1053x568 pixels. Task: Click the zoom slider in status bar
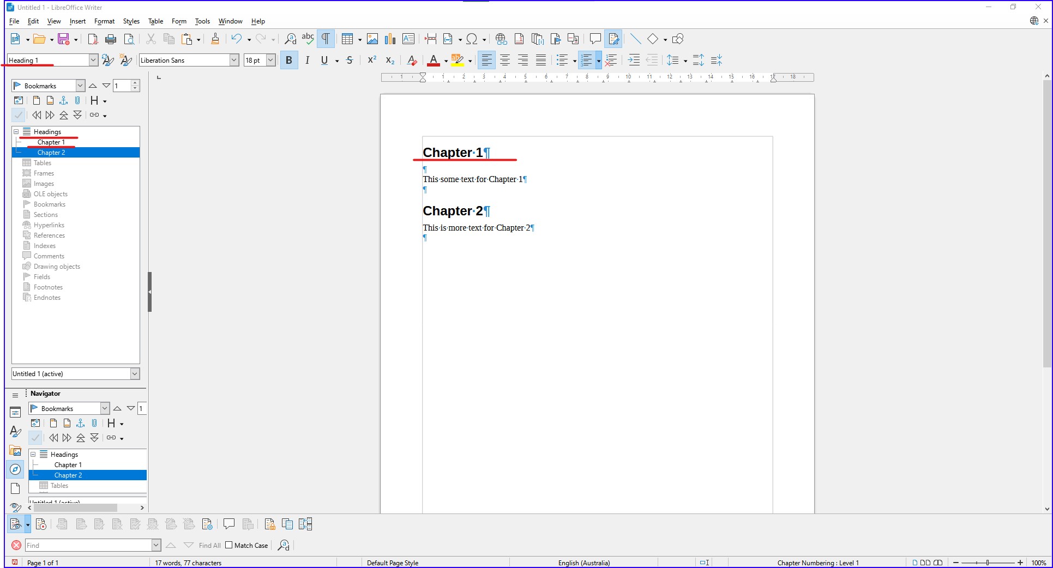coord(988,563)
